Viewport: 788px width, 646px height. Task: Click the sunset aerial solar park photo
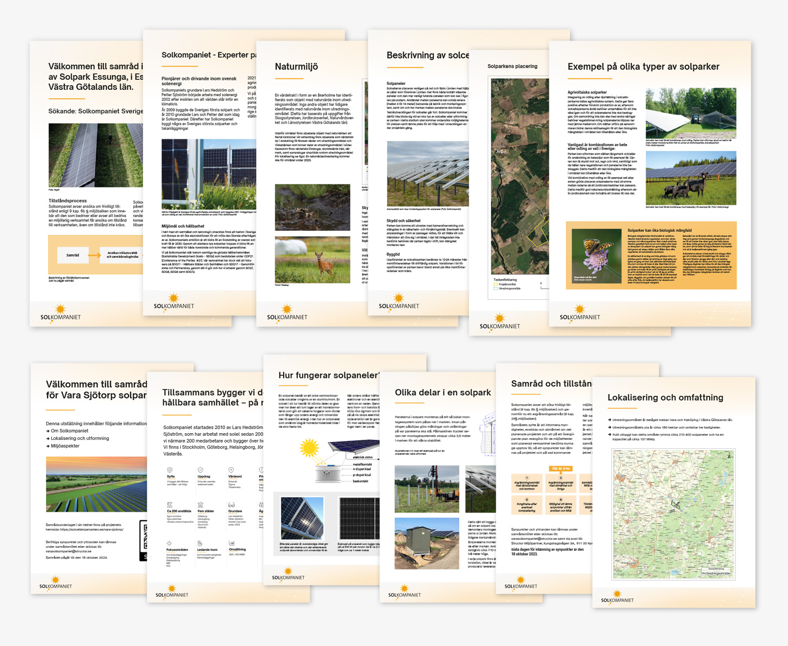tap(96, 484)
